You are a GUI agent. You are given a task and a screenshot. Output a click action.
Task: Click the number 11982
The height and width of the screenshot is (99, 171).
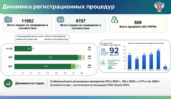point(28,21)
